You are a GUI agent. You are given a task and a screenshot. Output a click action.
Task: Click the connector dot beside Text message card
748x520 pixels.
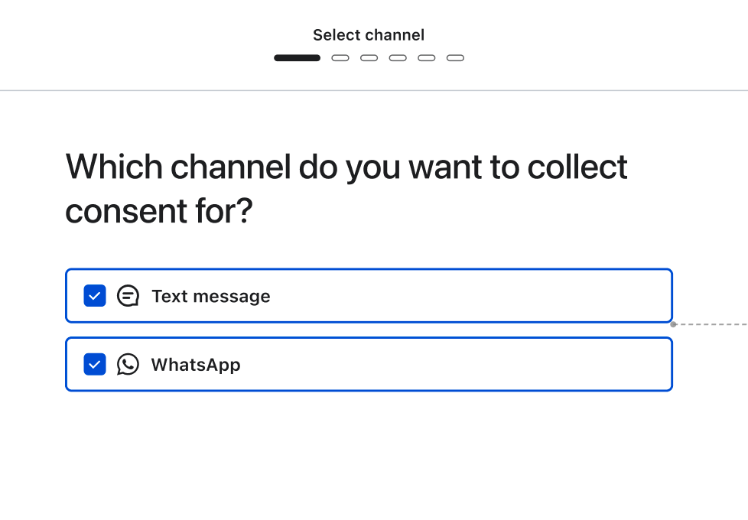click(x=673, y=324)
